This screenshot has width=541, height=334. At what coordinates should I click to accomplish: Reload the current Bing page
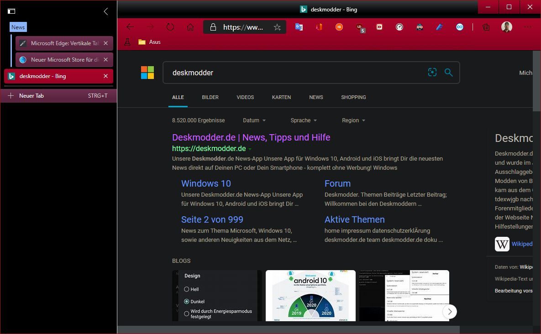[170, 27]
